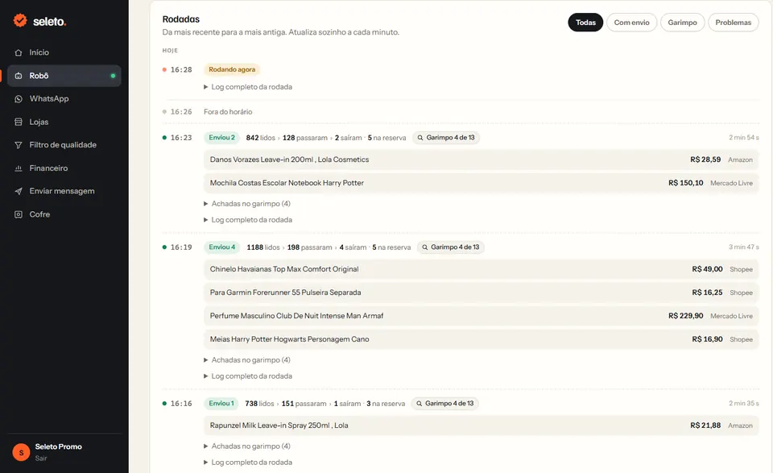The height and width of the screenshot is (473, 773).
Task: Click the Enviou 2 badge
Action: (x=222, y=138)
